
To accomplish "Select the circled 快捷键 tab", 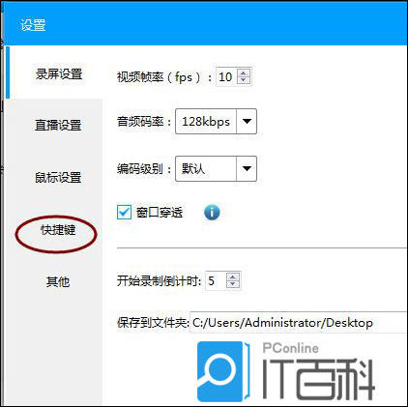I will coord(58,230).
